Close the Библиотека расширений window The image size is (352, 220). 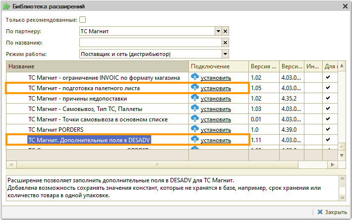pyautogui.click(x=345, y=6)
